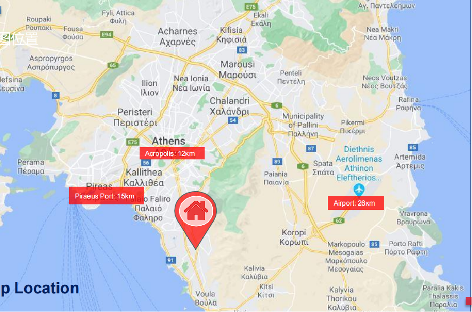Click the airport airplane marker icon

point(359,189)
